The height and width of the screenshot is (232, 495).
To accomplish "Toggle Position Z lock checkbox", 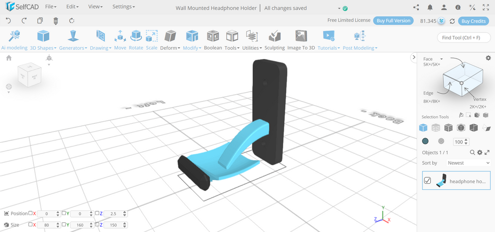I will (97, 213).
